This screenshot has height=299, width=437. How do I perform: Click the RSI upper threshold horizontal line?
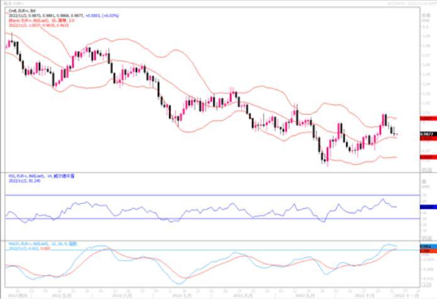[189, 195]
